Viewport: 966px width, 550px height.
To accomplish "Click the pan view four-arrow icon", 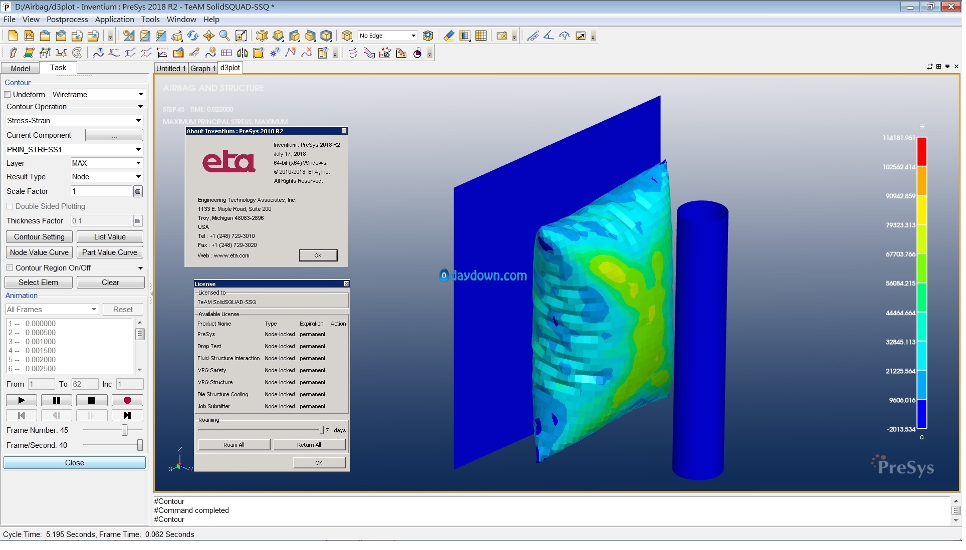I will tap(209, 36).
